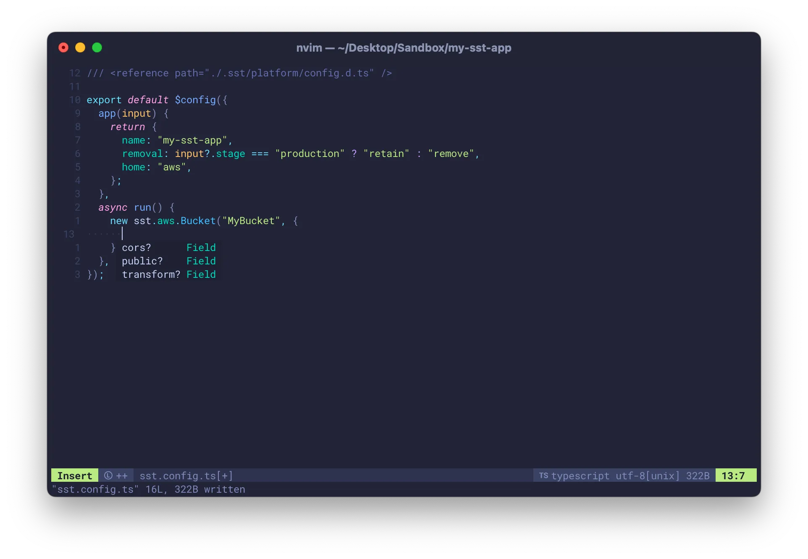
Task: Click the red close window button
Action: pyautogui.click(x=63, y=48)
